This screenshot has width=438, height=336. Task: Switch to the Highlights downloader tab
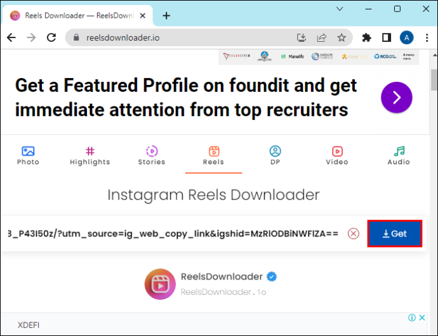coord(90,156)
